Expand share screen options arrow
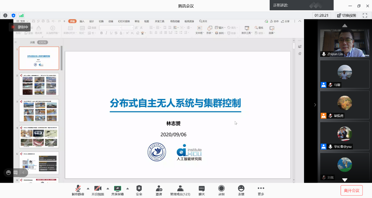372x198 pixels. click(x=127, y=188)
